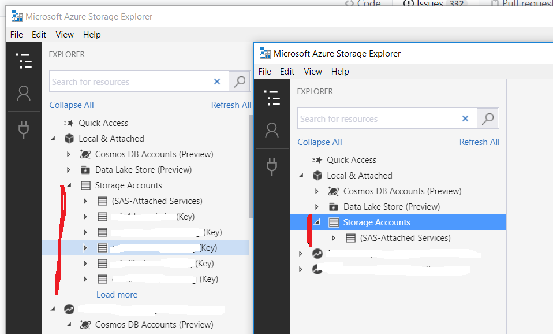Click Data Lake Store folder icon, back window
Viewport: 553px width, 334px height.
pyautogui.click(x=85, y=170)
